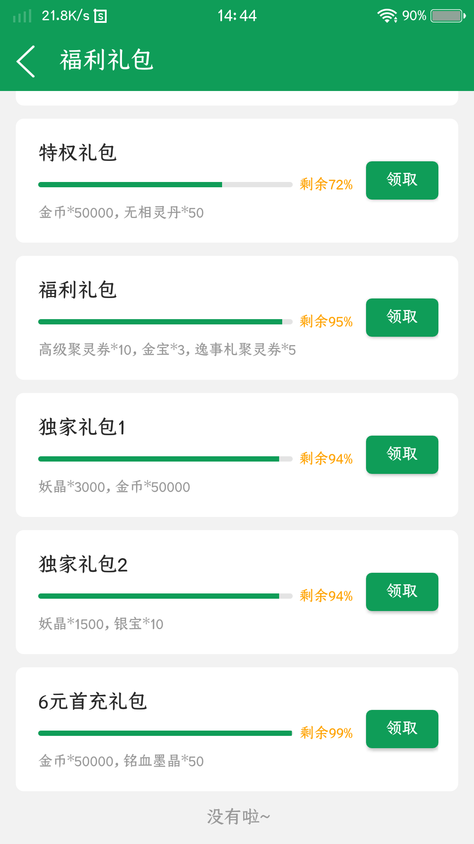This screenshot has width=474, height=844.
Task: Tap the 高级聚灵券*10 reward description
Action: pos(85,349)
